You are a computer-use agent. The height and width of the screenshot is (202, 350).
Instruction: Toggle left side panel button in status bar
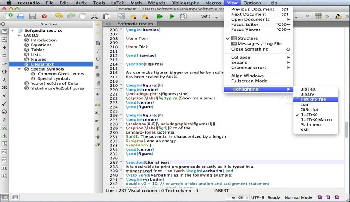(5, 197)
